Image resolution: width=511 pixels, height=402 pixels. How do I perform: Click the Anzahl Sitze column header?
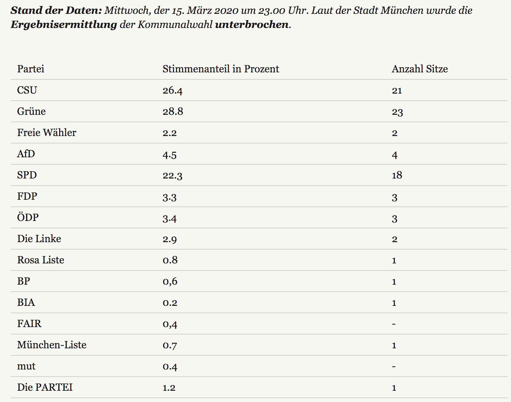420,69
